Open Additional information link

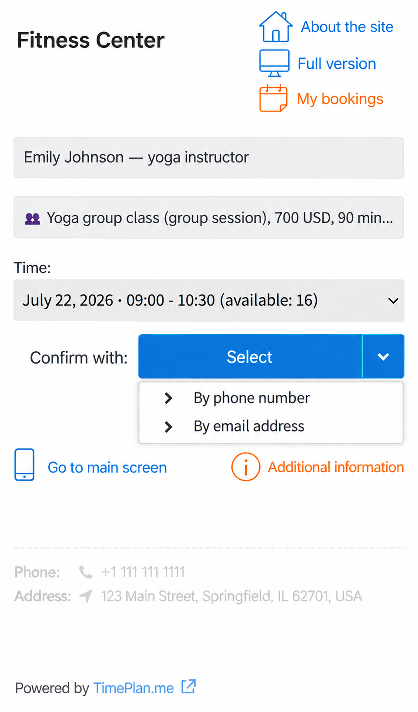(x=336, y=467)
